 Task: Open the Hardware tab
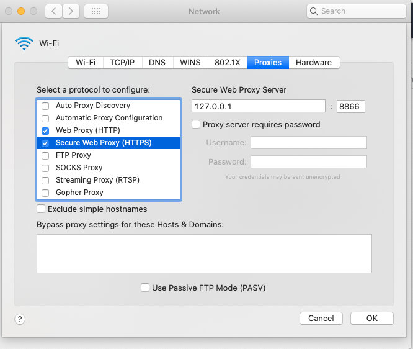click(314, 63)
